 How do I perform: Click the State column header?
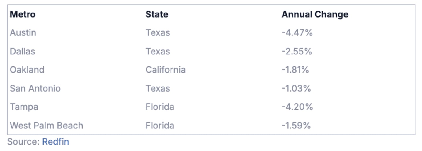coord(157,14)
